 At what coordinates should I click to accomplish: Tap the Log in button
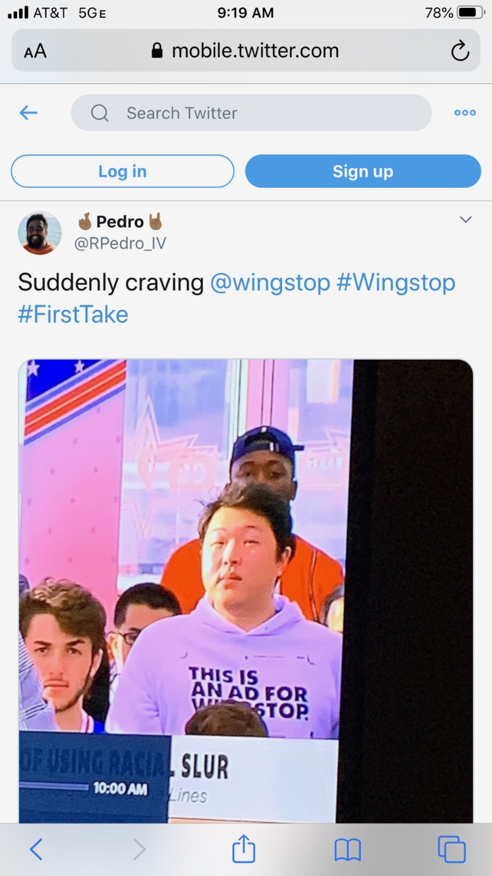(x=122, y=171)
